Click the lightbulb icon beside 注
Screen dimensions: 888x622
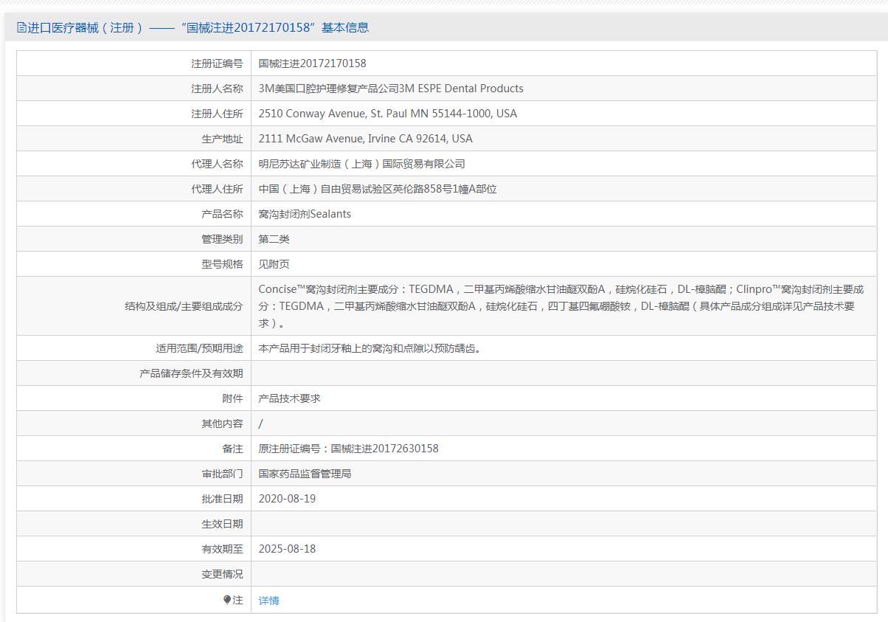[x=227, y=600]
